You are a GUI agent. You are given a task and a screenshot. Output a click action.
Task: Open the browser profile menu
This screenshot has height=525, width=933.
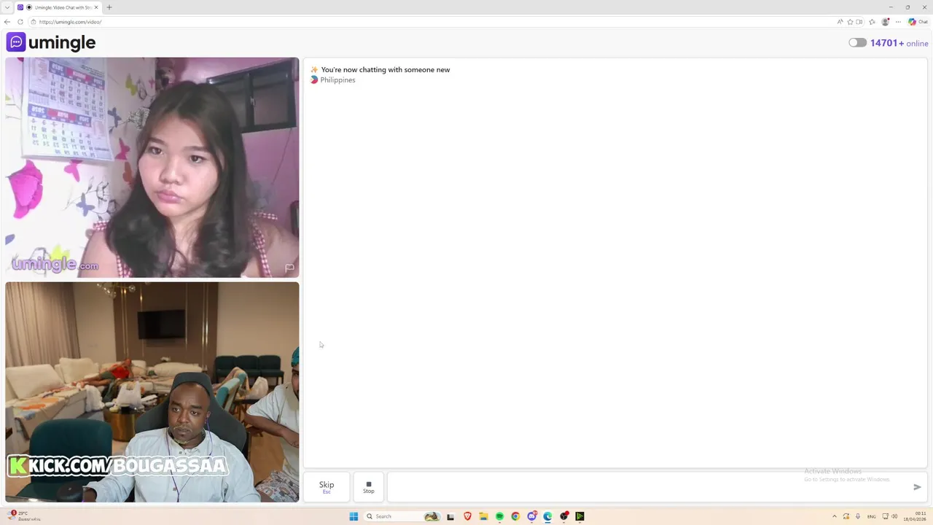(x=886, y=22)
